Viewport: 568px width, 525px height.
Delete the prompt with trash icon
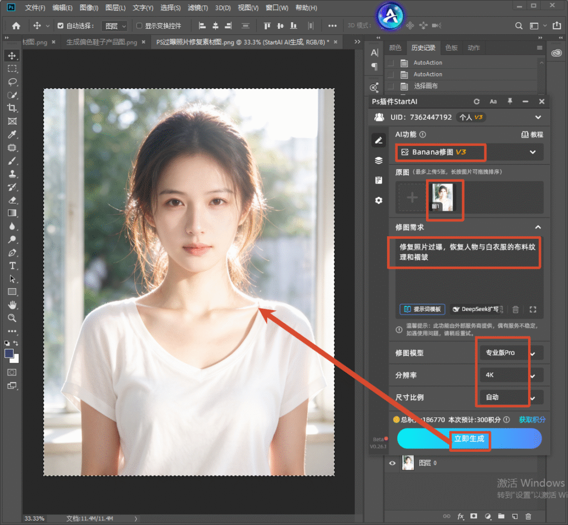[x=515, y=309]
